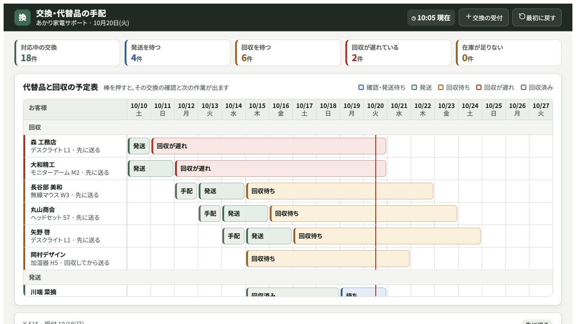576x324 pixels.
Task: Open 大和精工's 回収が遅れ bar
Action: tap(280, 169)
